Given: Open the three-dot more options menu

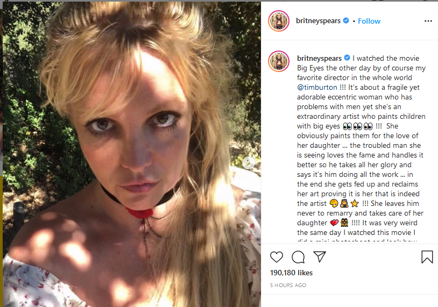Looking at the screenshot, I should tap(428, 21).
